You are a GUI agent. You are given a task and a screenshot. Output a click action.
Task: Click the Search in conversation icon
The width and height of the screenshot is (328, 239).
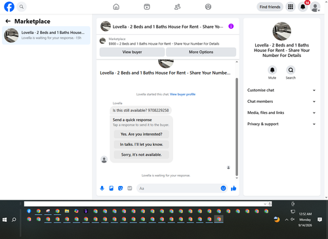[x=291, y=70]
